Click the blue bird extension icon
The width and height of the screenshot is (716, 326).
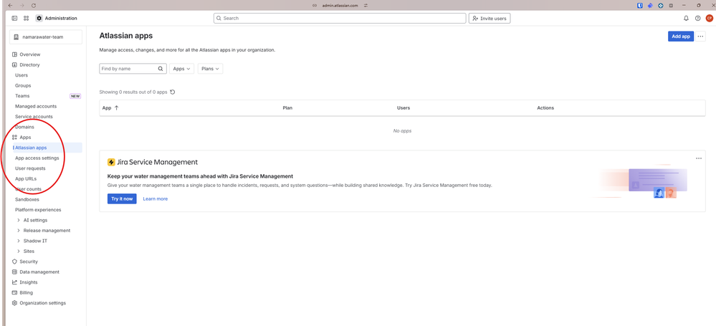point(650,5)
